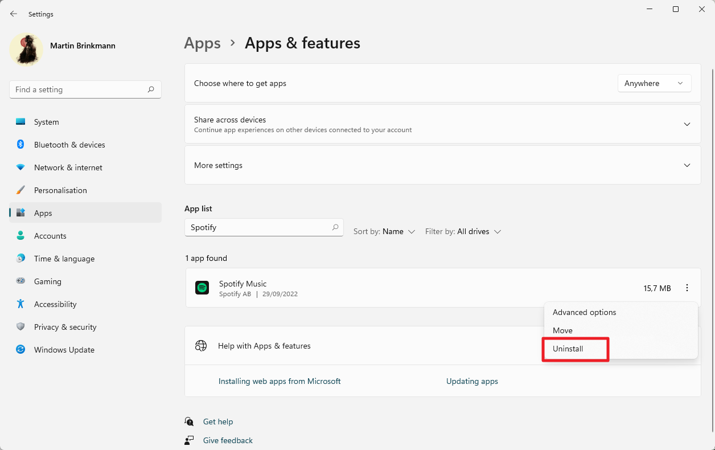Click the Personalisation paintbrush icon

click(x=20, y=190)
